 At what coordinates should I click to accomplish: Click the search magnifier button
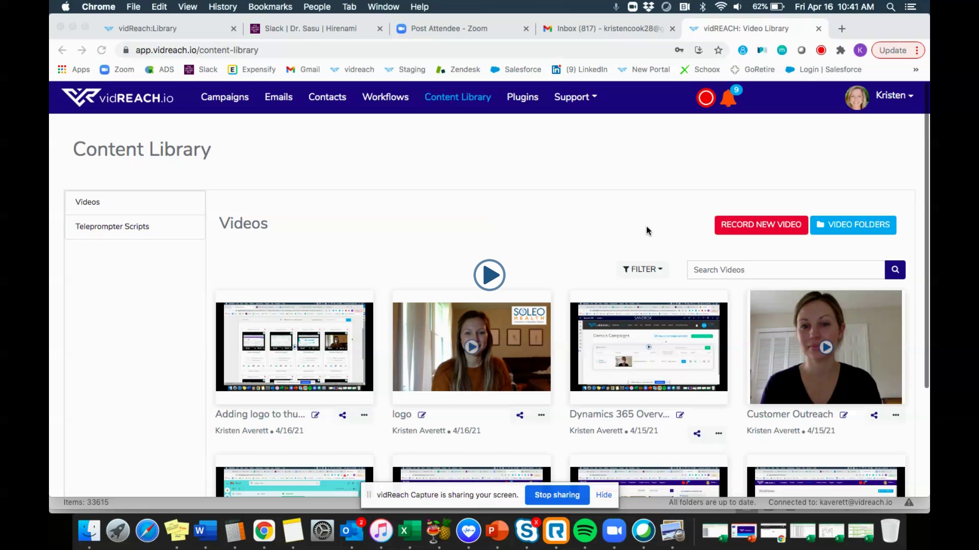coord(895,270)
